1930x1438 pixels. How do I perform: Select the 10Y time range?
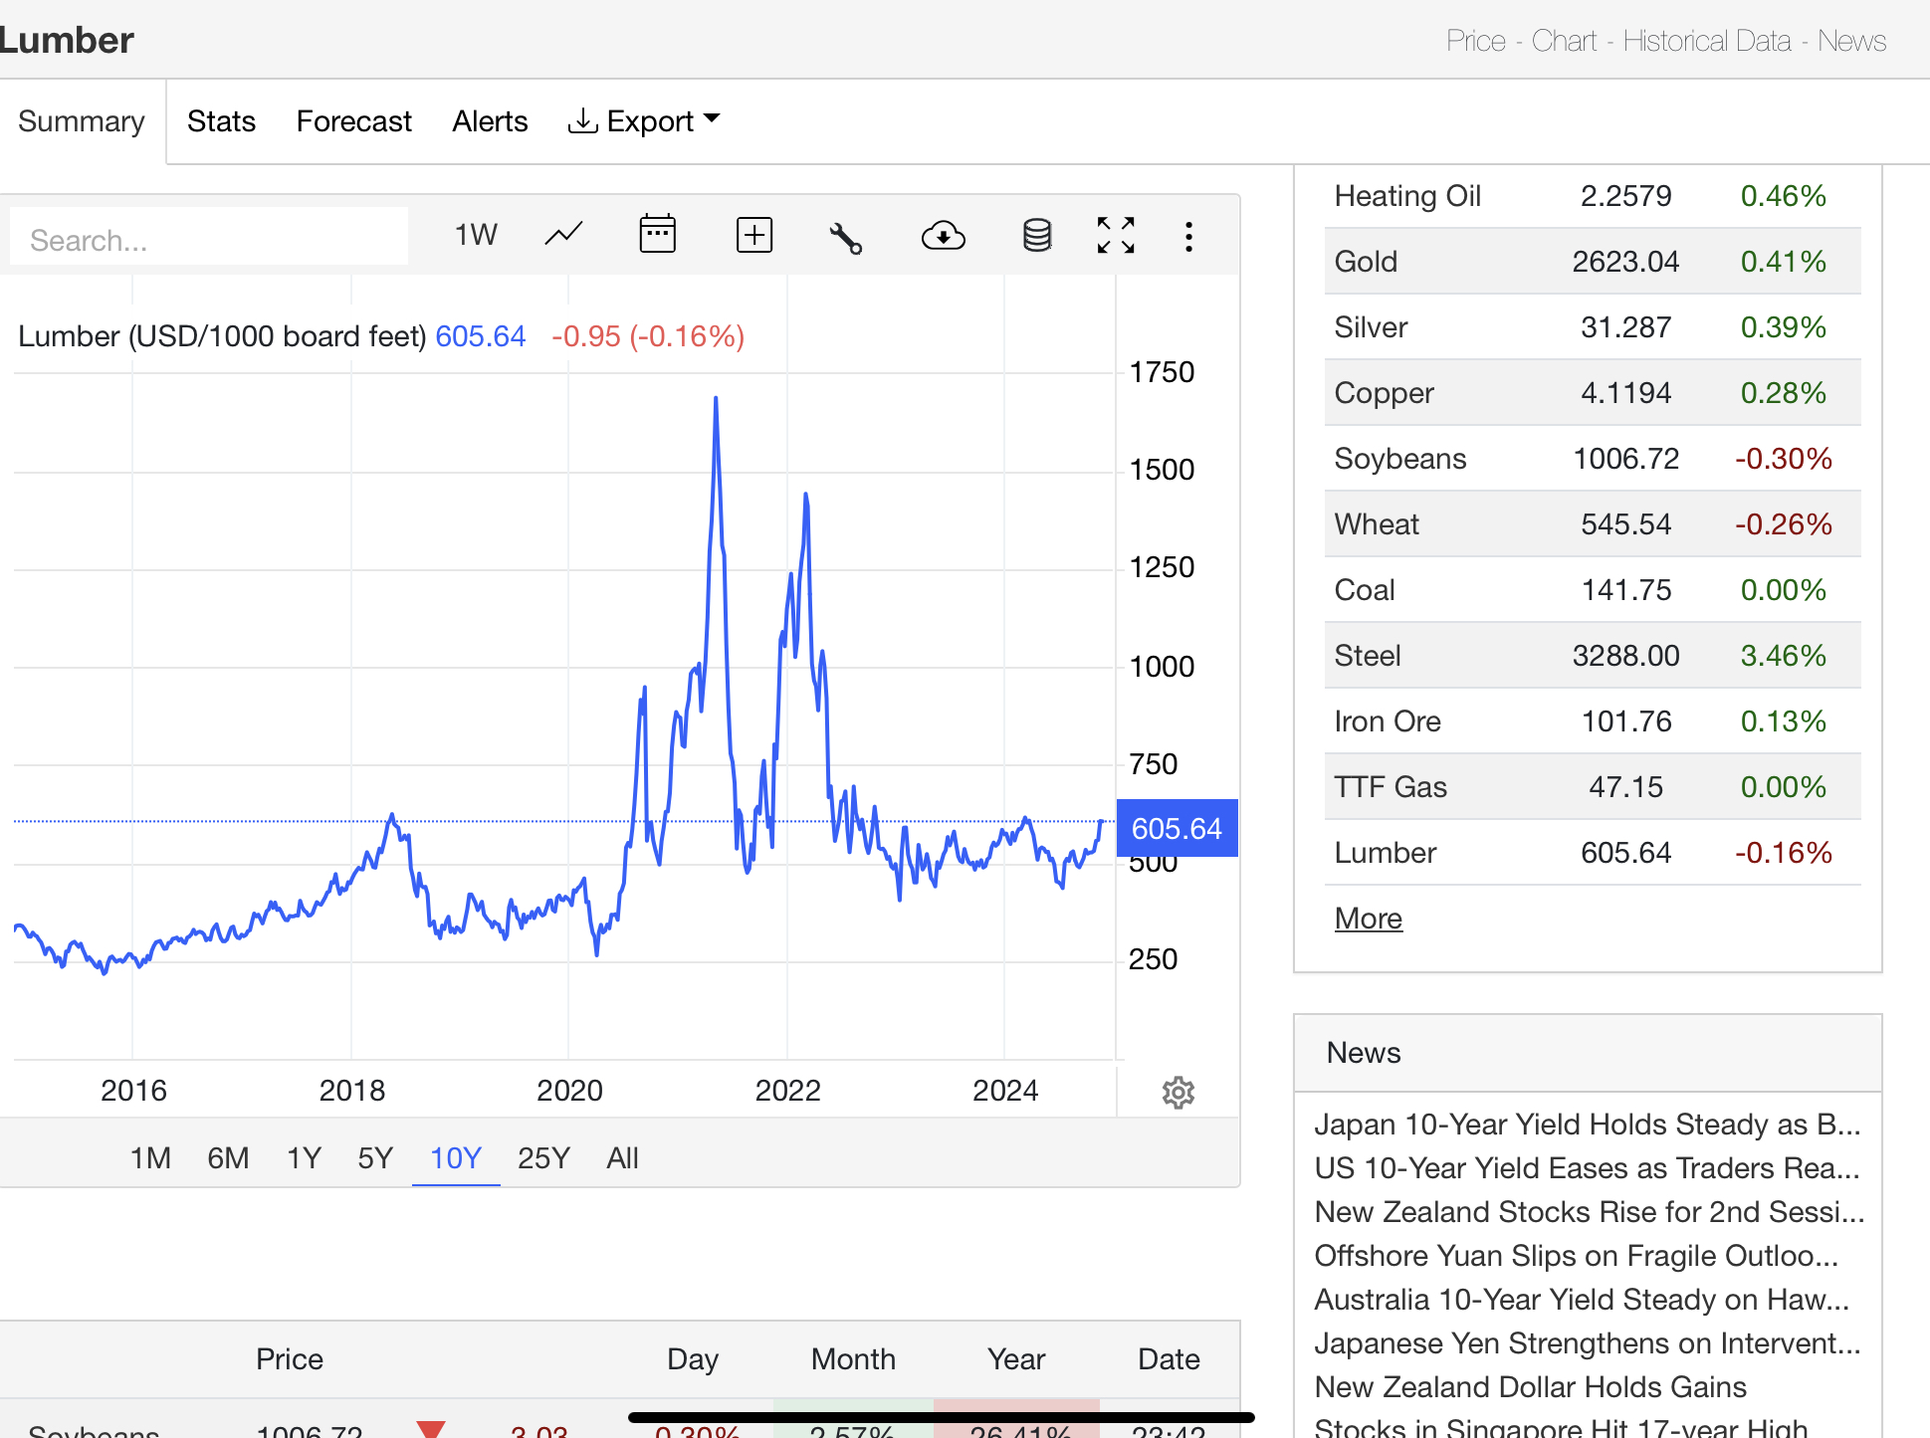[x=456, y=1158]
